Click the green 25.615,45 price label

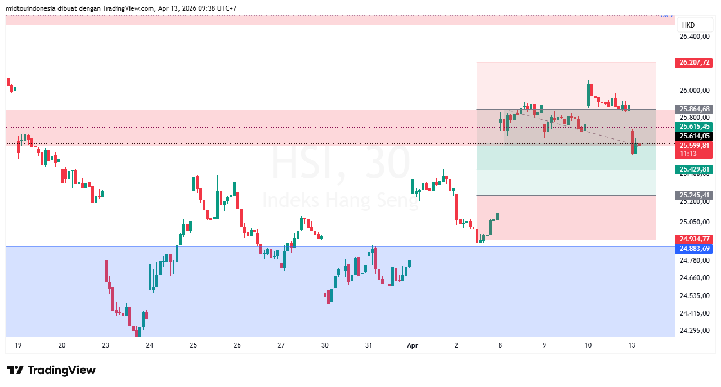pos(694,127)
